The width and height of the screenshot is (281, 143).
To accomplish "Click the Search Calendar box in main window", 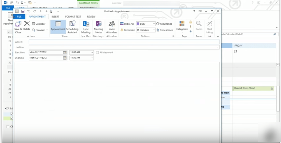I will tap(247, 34).
